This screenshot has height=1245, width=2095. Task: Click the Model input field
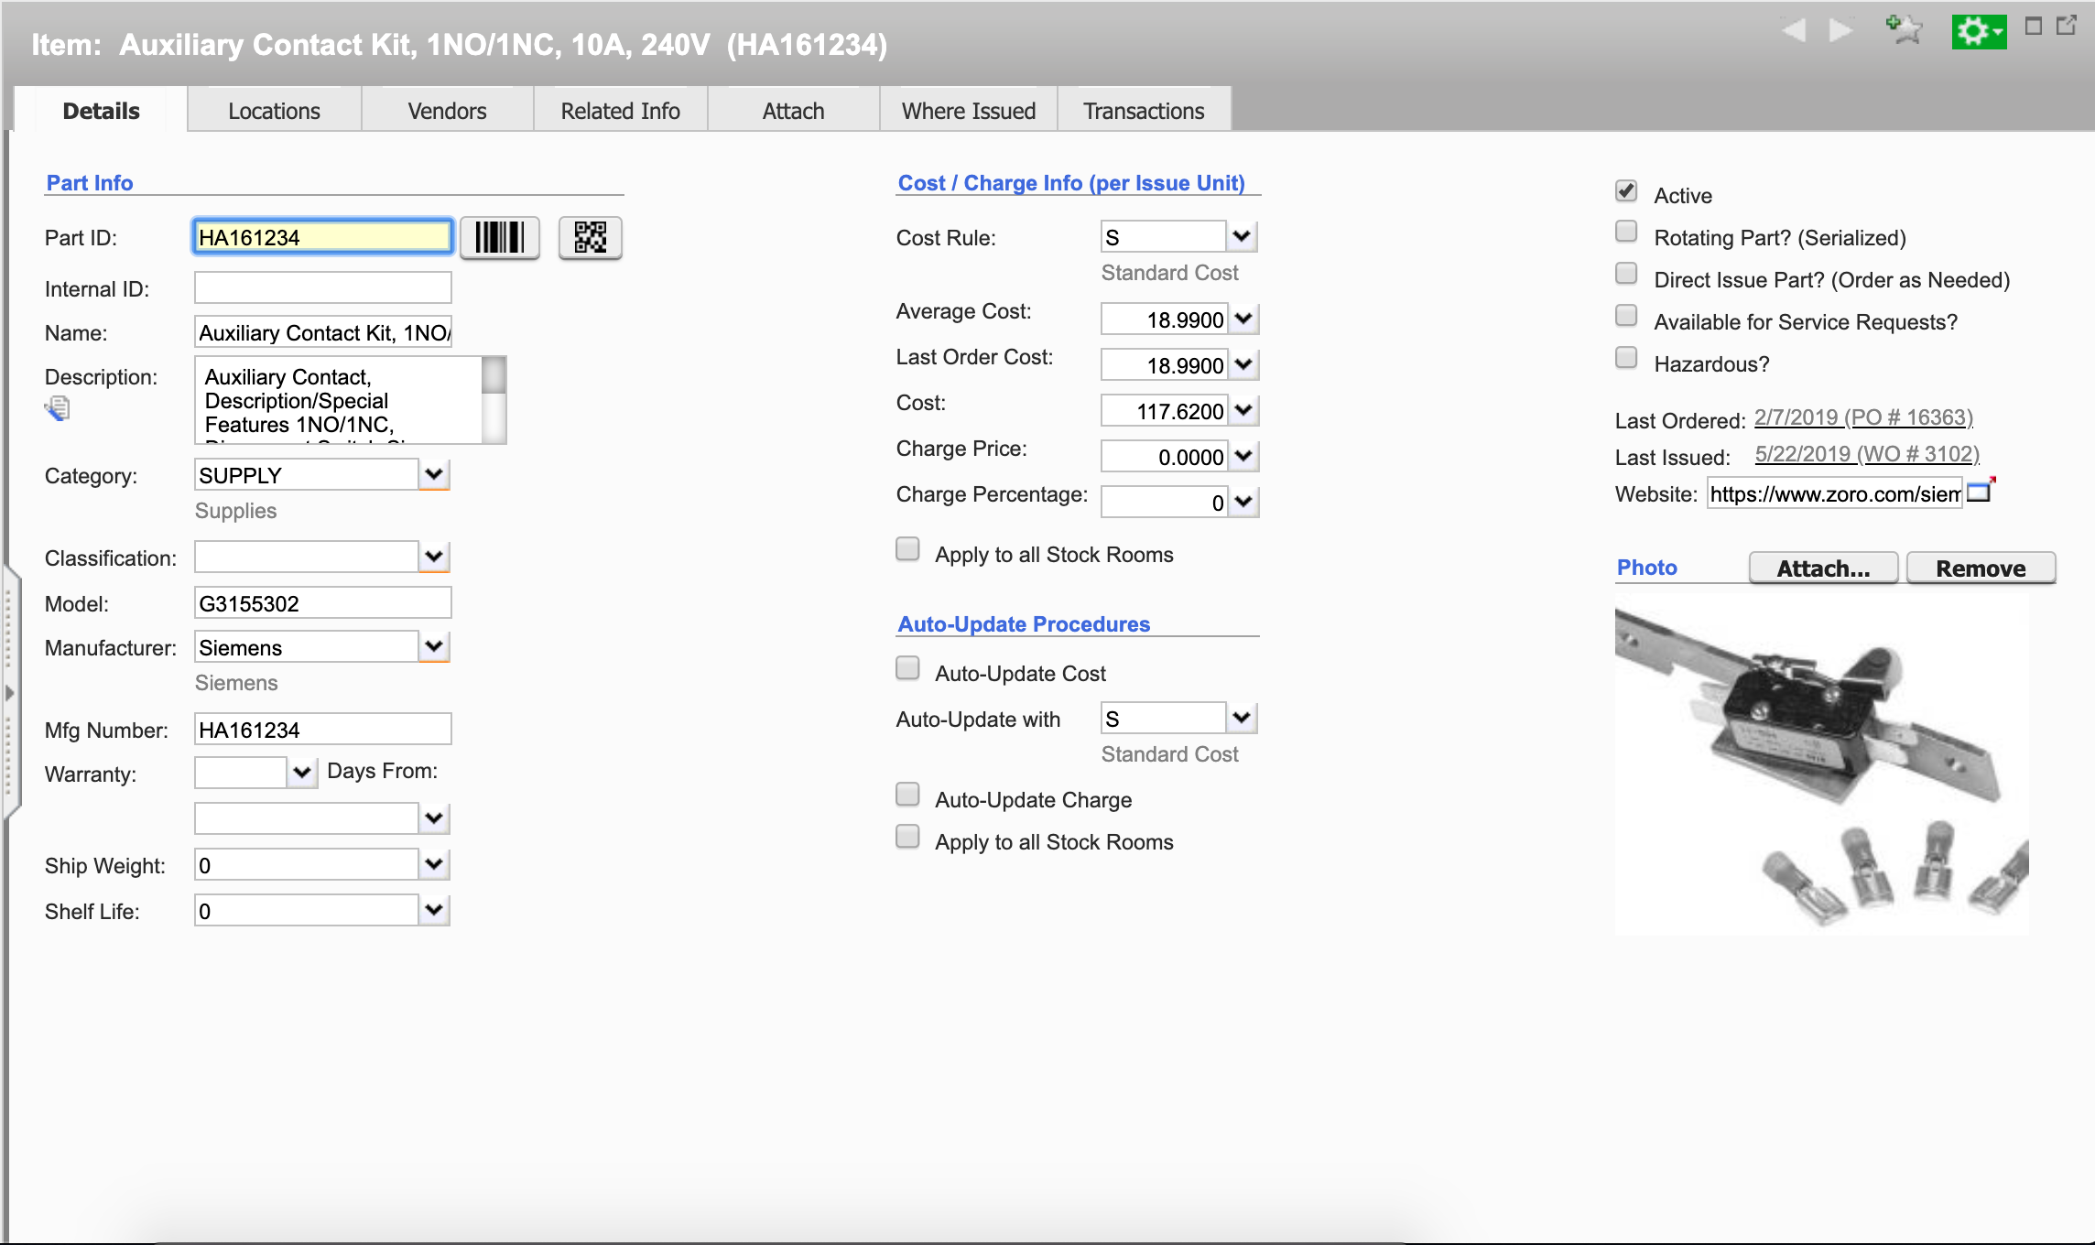click(322, 603)
